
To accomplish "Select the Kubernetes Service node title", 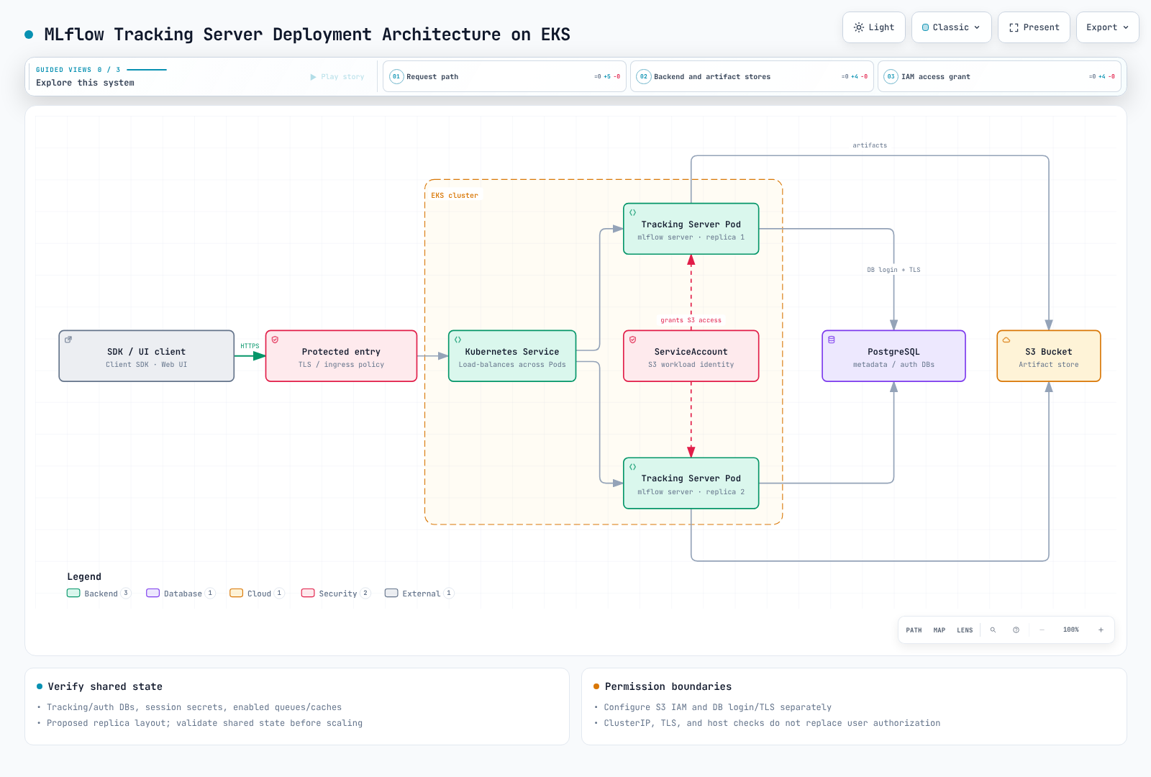I will point(512,352).
